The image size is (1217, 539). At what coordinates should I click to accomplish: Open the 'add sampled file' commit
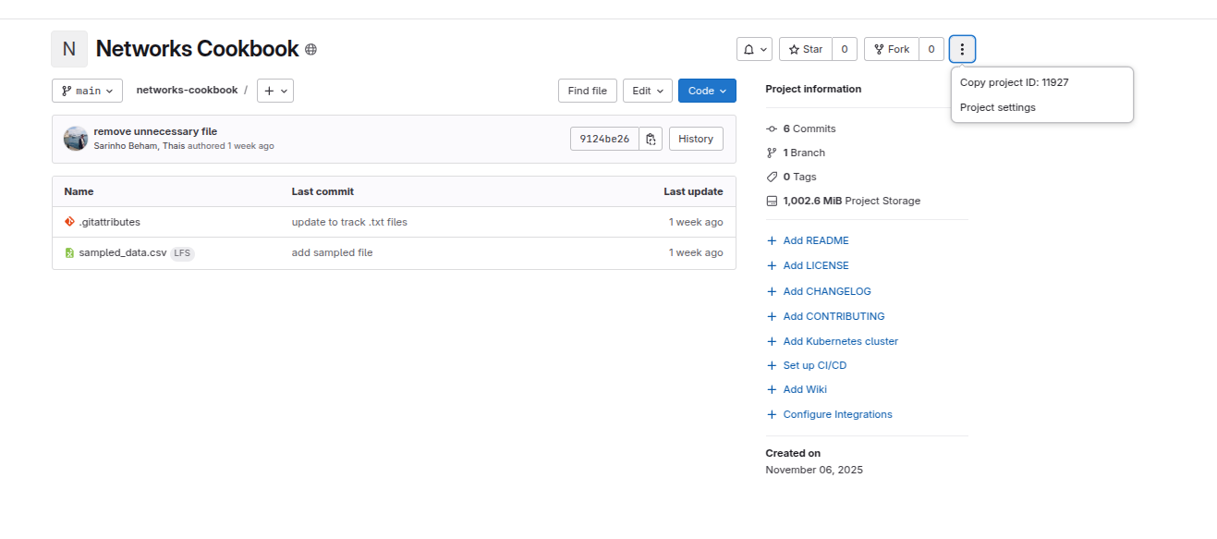pos(333,252)
